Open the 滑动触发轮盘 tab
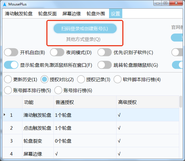Image resolution: width=185 pixels, height=161 pixels. pyautogui.click(x=19, y=14)
